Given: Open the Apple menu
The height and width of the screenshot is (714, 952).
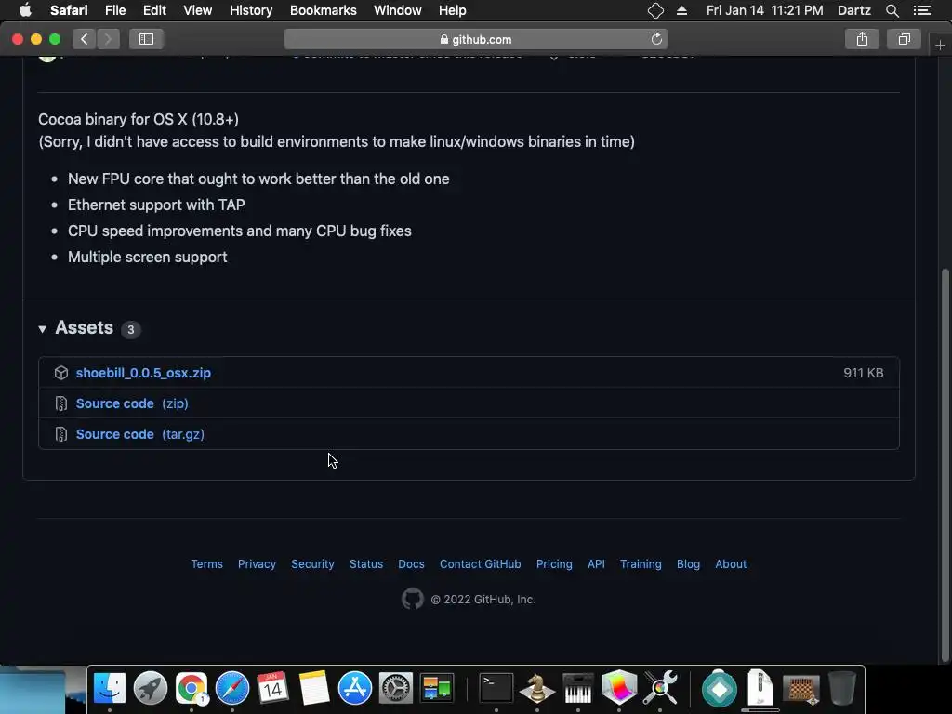Looking at the screenshot, I should [x=25, y=10].
